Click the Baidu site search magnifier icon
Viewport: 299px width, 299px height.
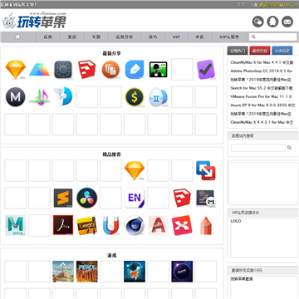[x=289, y=148]
